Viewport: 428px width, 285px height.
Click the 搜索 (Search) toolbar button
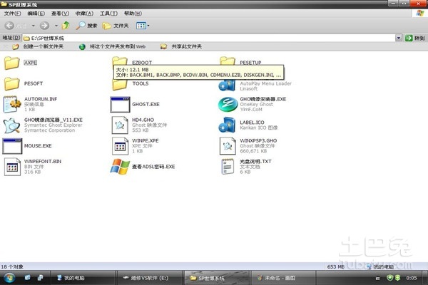point(87,25)
